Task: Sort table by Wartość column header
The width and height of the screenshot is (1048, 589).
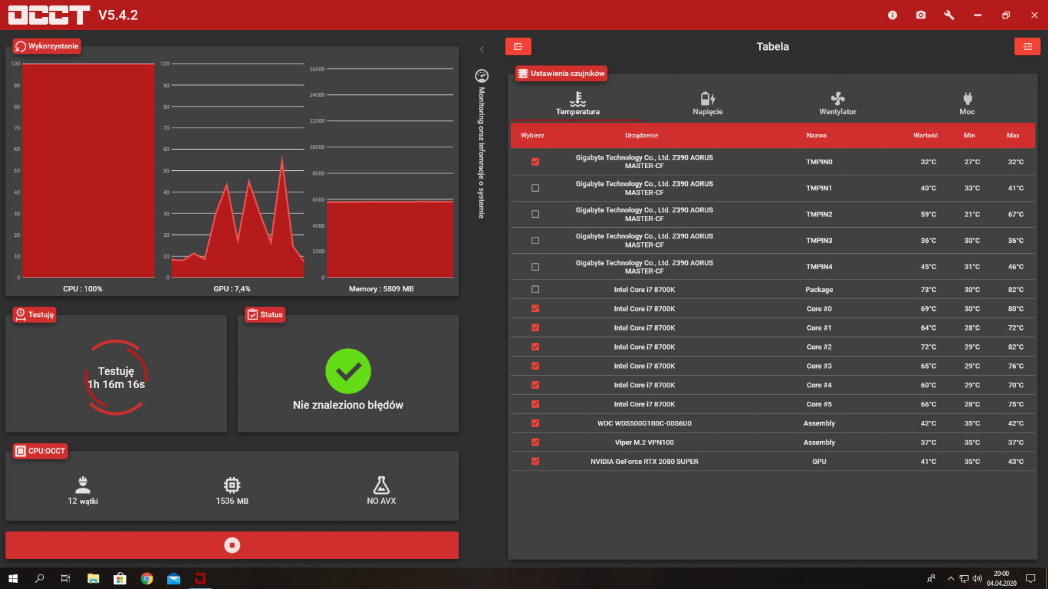Action: 926,135
